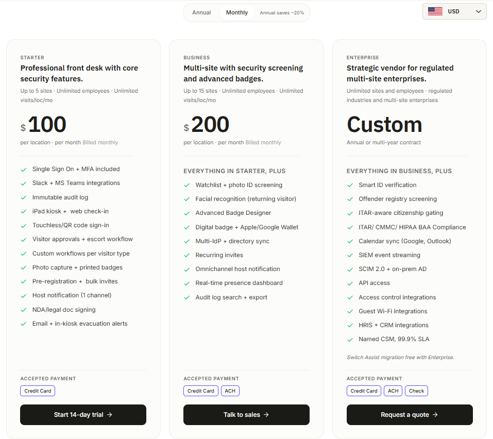Screen dimensions: 493x439
Task: Click the US flag icon
Action: click(435, 12)
